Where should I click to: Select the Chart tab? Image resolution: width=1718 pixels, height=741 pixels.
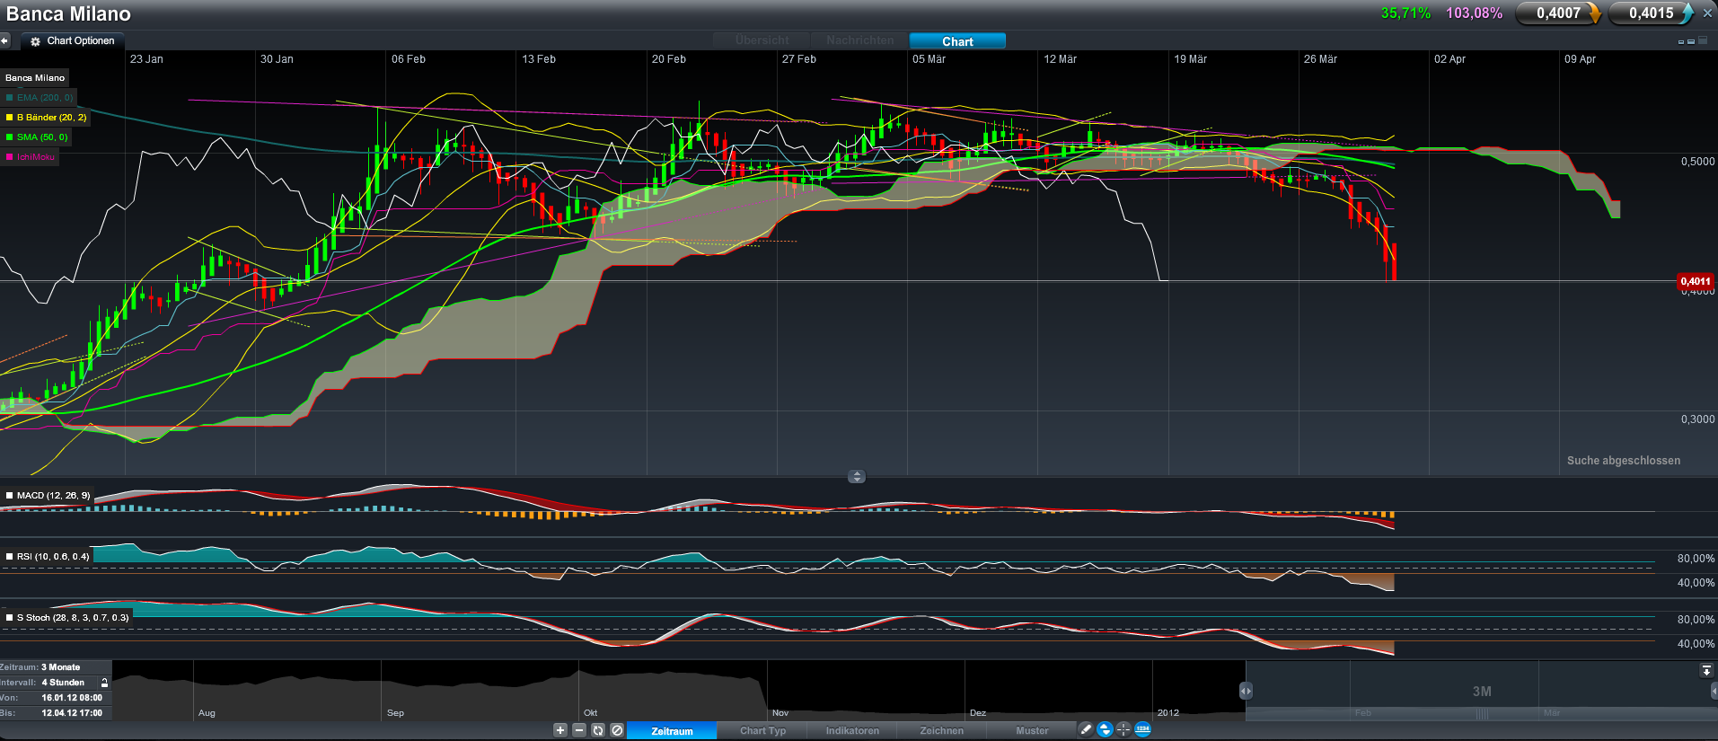click(x=957, y=41)
